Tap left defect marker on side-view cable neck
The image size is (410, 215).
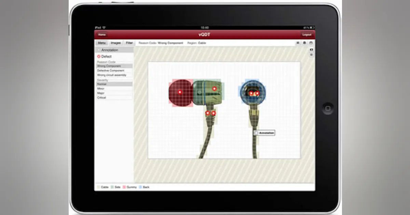[x=207, y=113]
